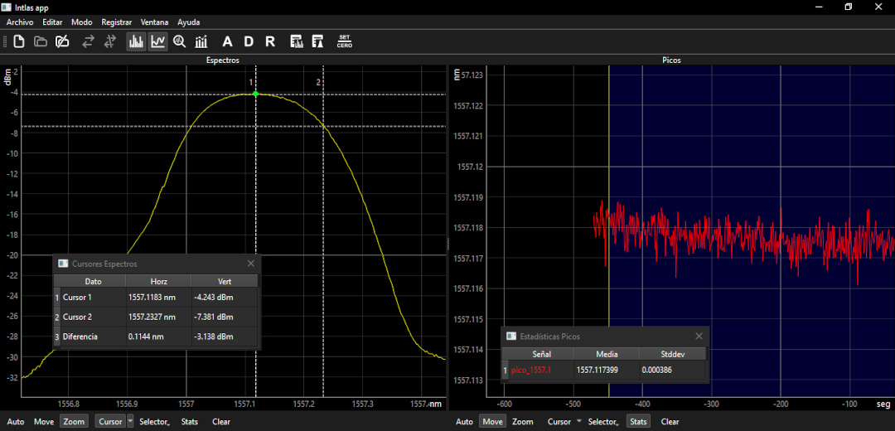This screenshot has width=895, height=431.
Task: Expand Cursor dropdown arrow under Espectros plot
Action: point(130,421)
